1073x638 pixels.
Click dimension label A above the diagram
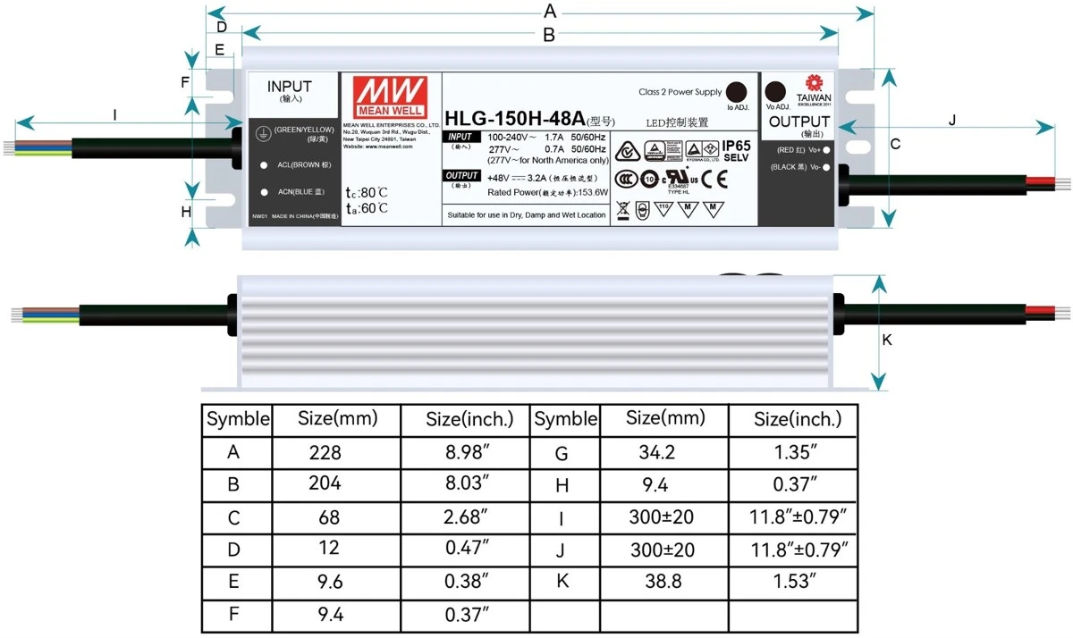tap(551, 12)
